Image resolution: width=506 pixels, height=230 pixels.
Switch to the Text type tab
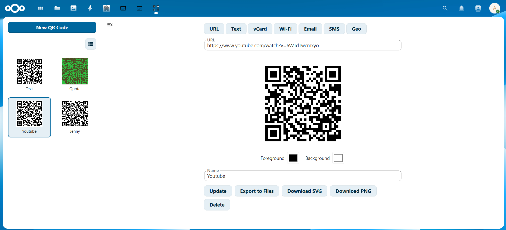coord(236,29)
